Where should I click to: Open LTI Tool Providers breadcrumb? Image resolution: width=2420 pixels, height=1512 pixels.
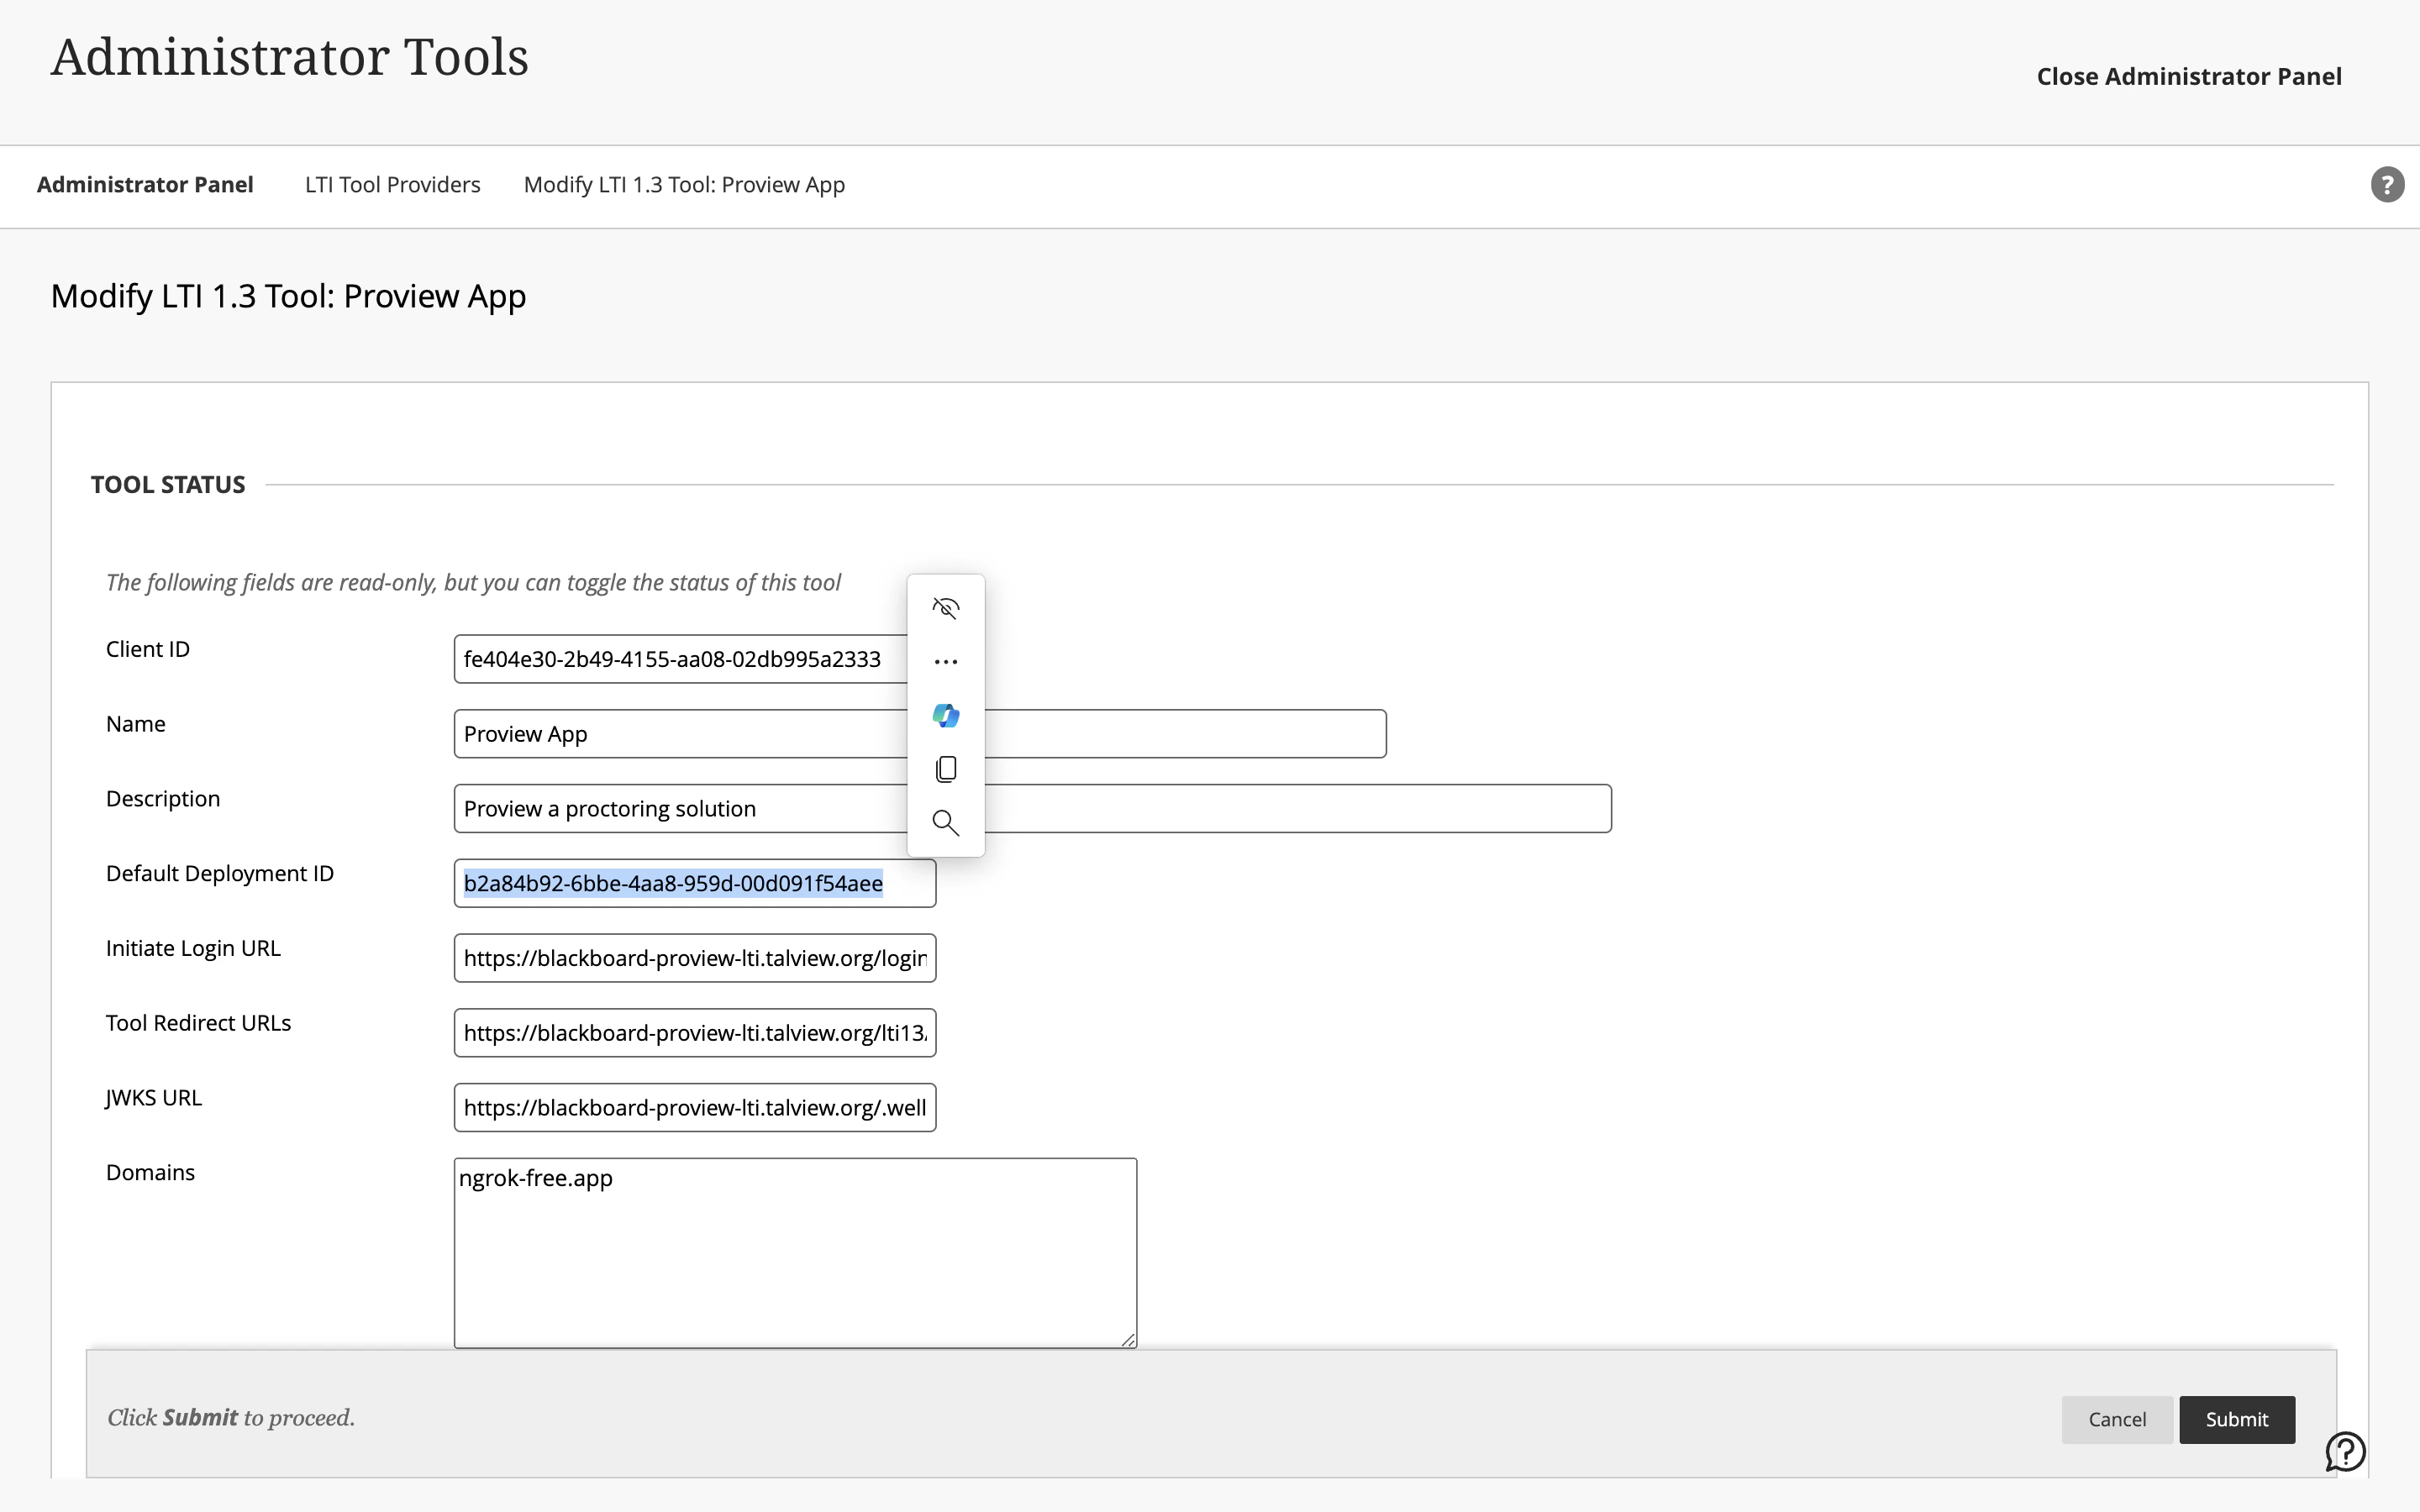pyautogui.click(x=392, y=185)
